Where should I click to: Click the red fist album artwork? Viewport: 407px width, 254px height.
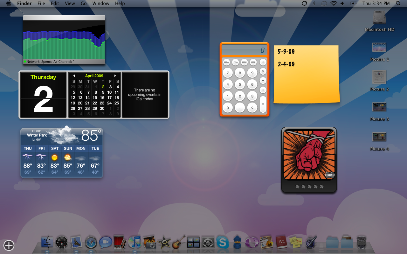pyautogui.click(x=309, y=155)
